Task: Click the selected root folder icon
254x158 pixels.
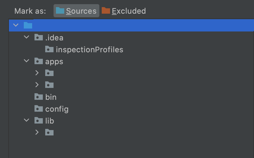Action: pos(28,25)
